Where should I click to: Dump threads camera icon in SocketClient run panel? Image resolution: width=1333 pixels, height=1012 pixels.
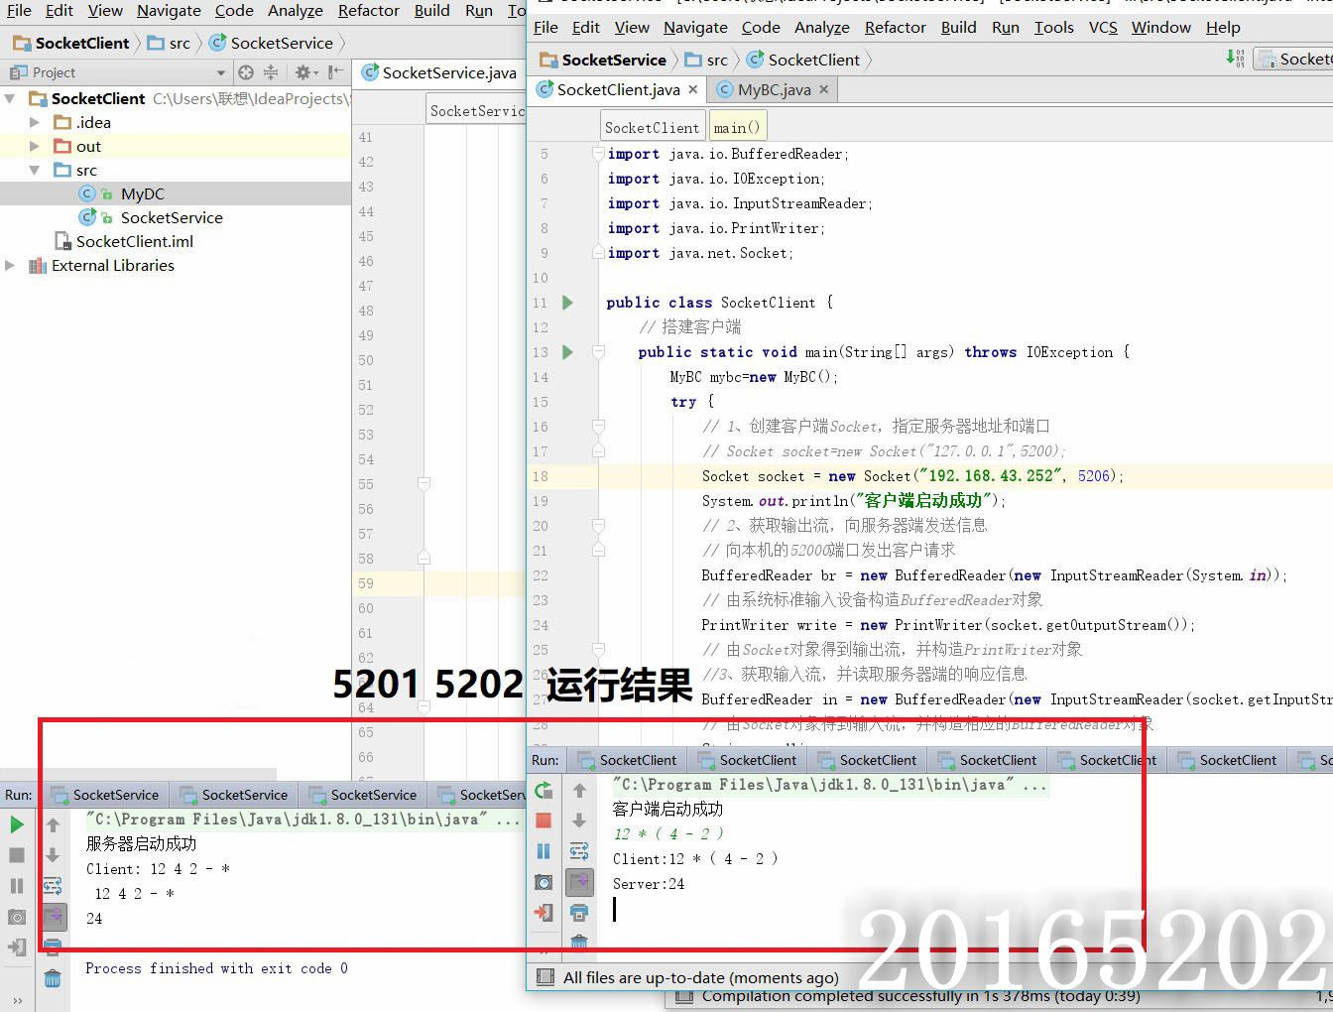544,882
